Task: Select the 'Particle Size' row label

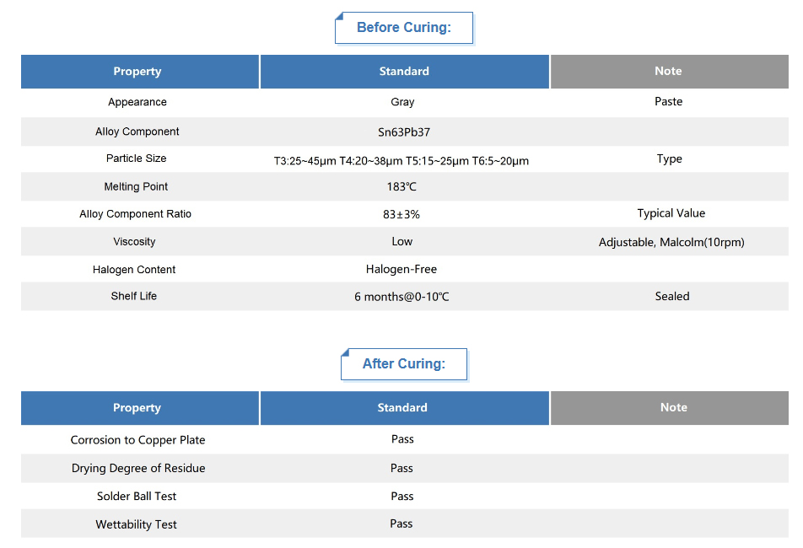Action: point(137,158)
